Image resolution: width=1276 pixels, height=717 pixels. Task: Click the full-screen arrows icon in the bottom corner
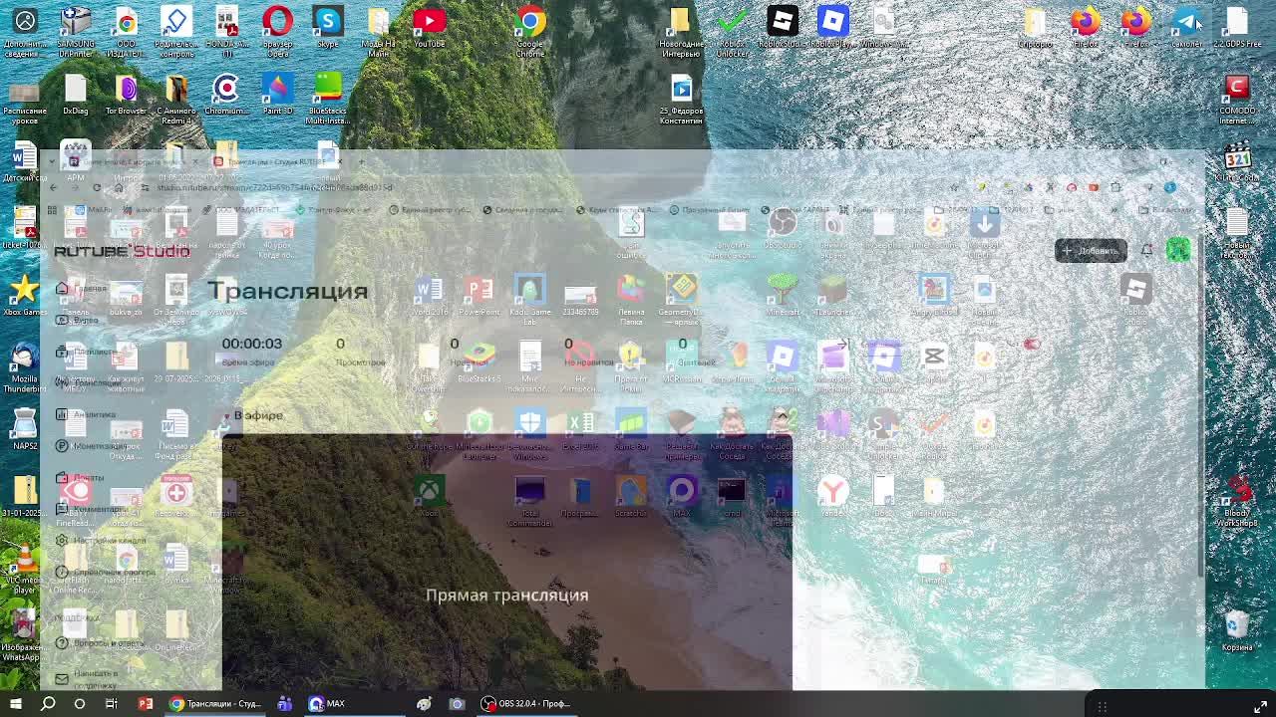click(x=1260, y=706)
